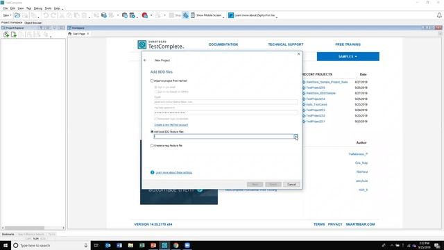
Task: Open the New dropdown in the toolbar
Action: click(7, 15)
